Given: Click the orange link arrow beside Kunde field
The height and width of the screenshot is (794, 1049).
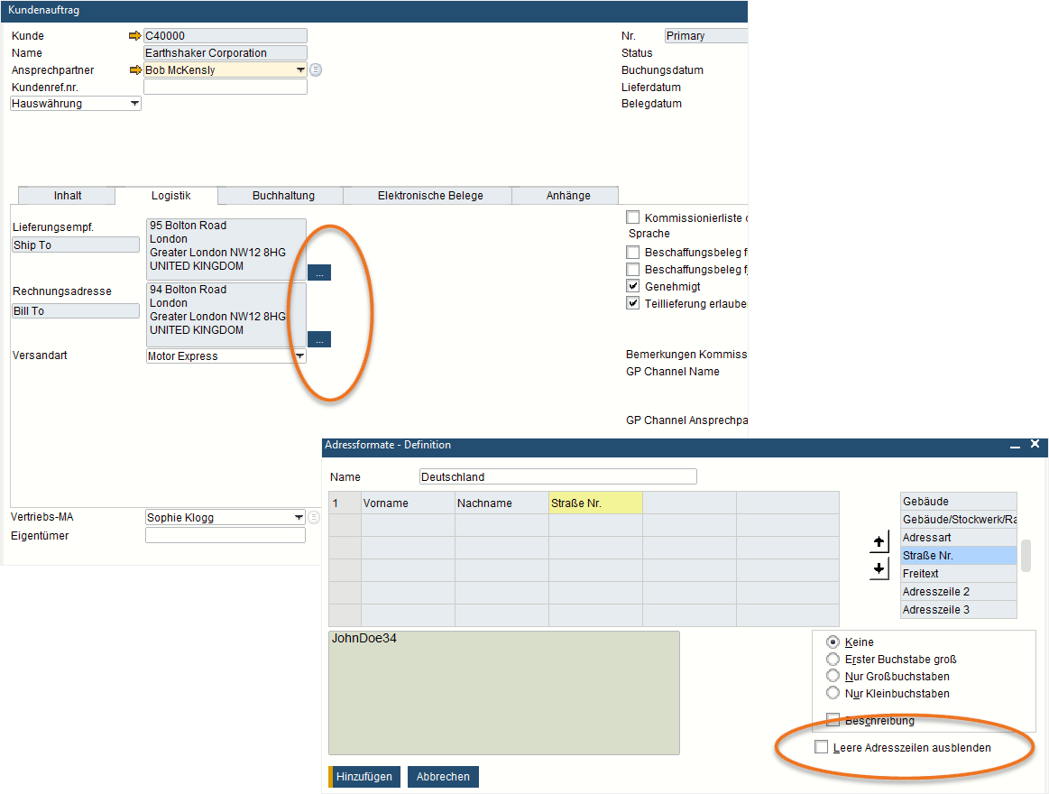Looking at the screenshot, I should tap(135, 35).
